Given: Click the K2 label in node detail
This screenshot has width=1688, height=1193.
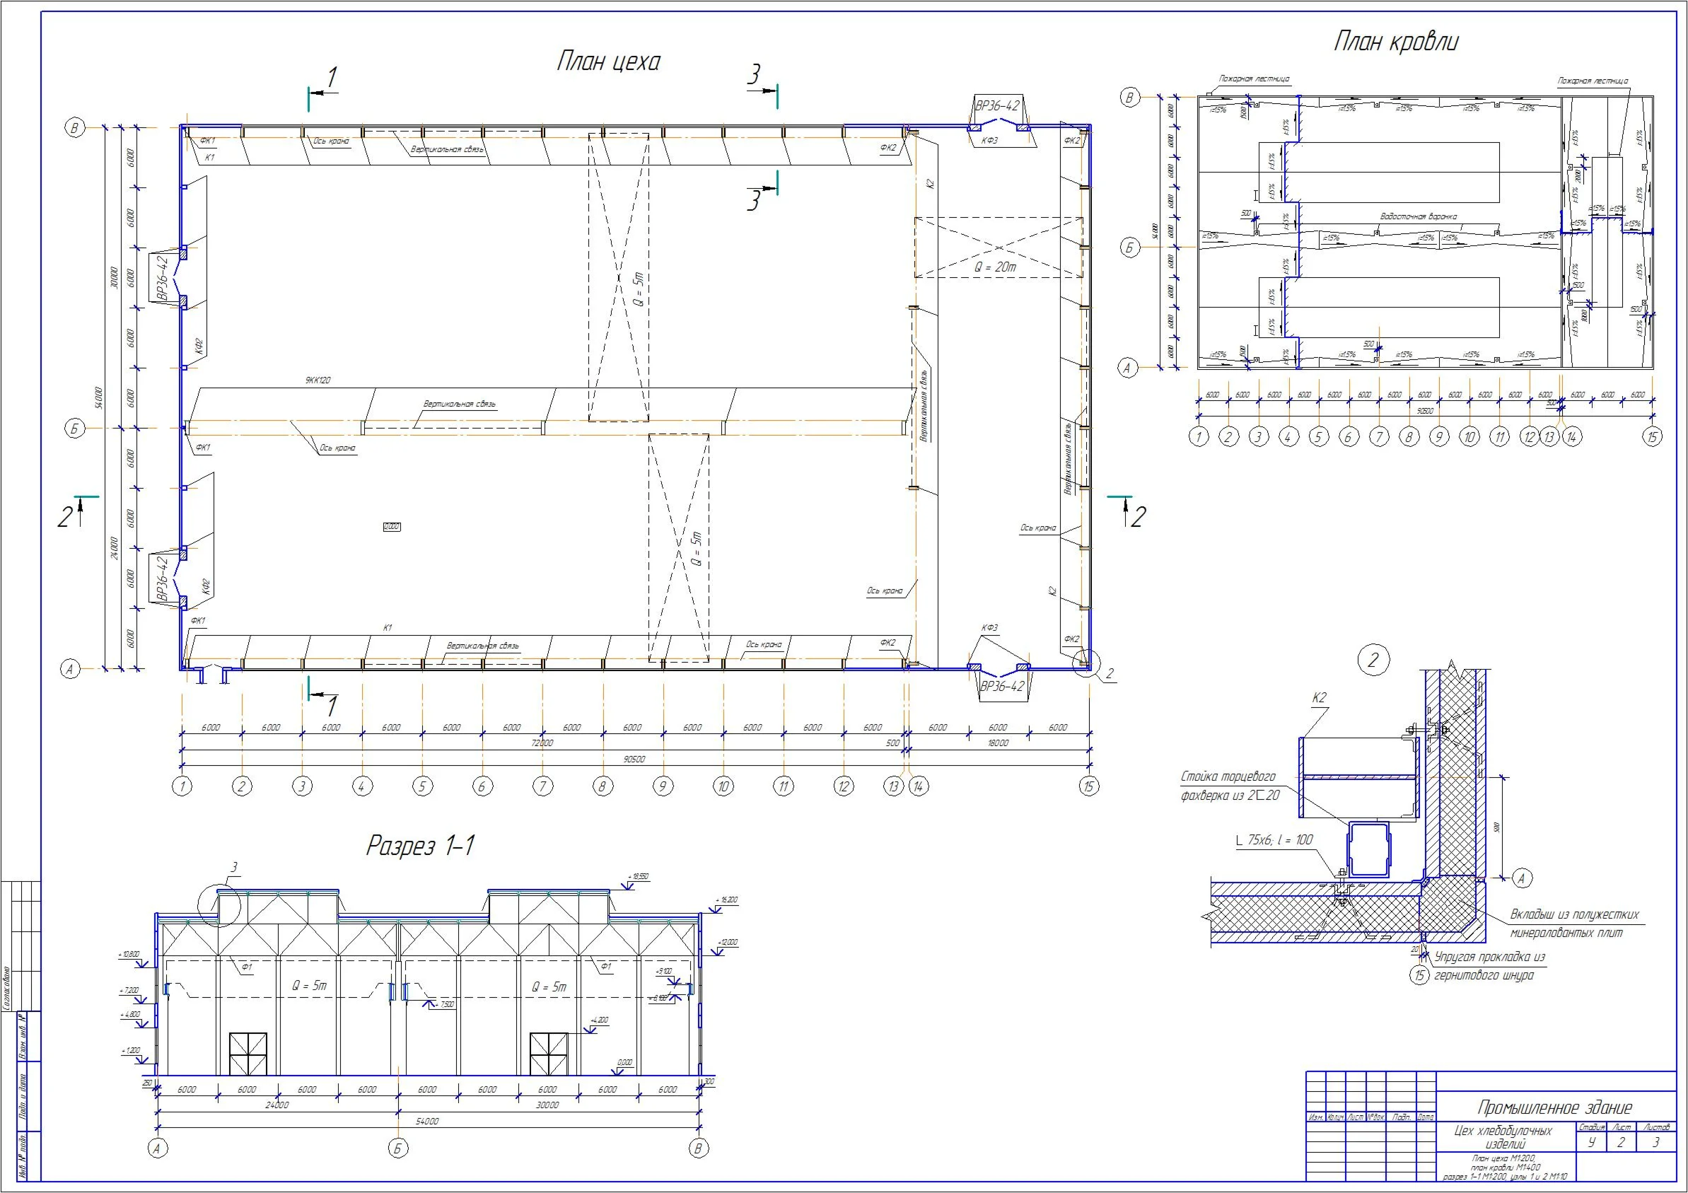Looking at the screenshot, I should 1319,697.
